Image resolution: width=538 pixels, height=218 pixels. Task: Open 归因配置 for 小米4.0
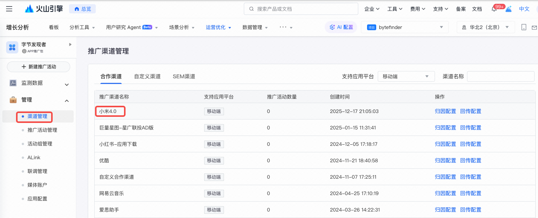[x=445, y=111]
